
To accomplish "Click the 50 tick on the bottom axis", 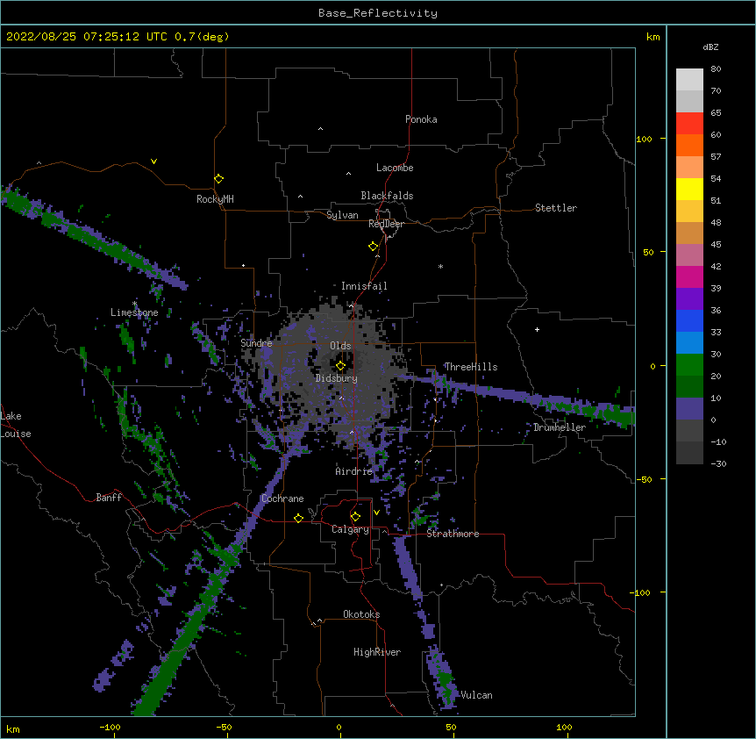I will 450,727.
